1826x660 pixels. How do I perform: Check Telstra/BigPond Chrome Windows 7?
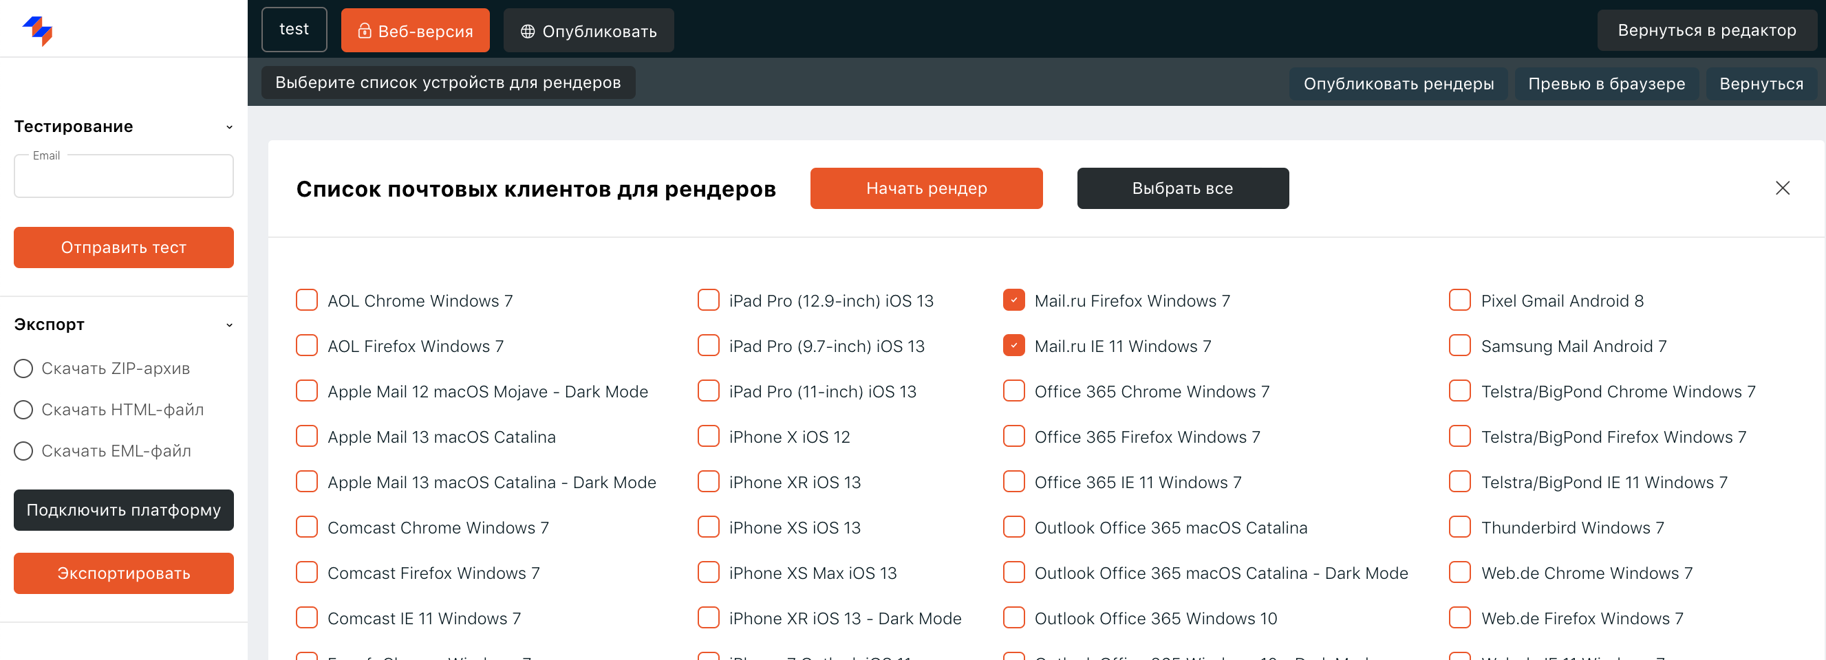coord(1460,391)
